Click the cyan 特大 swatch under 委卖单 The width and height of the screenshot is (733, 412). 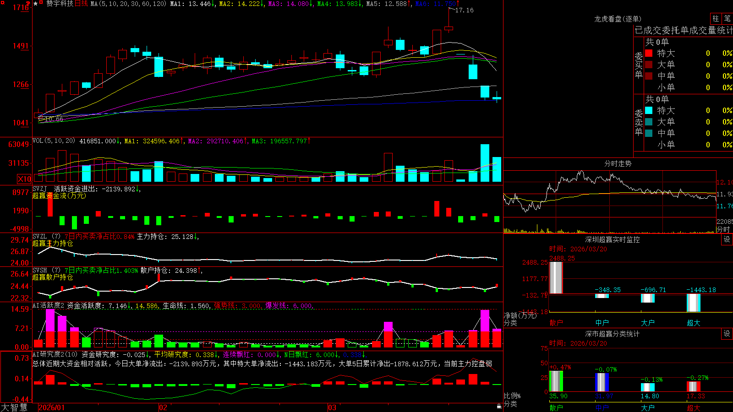coord(649,110)
